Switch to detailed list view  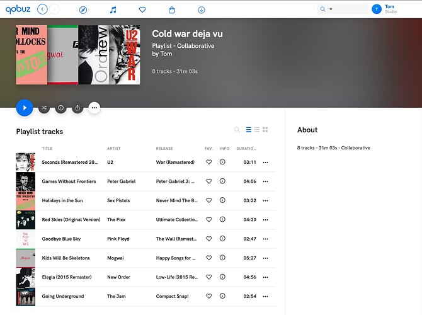tap(257, 130)
